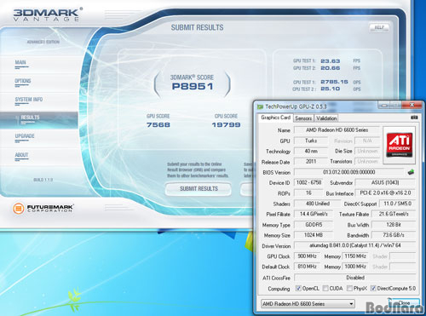Click the Technology value 40 nm
Viewport: 426px width, 316px height.
311,151
